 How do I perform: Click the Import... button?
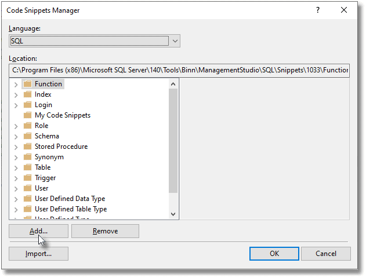(x=38, y=254)
